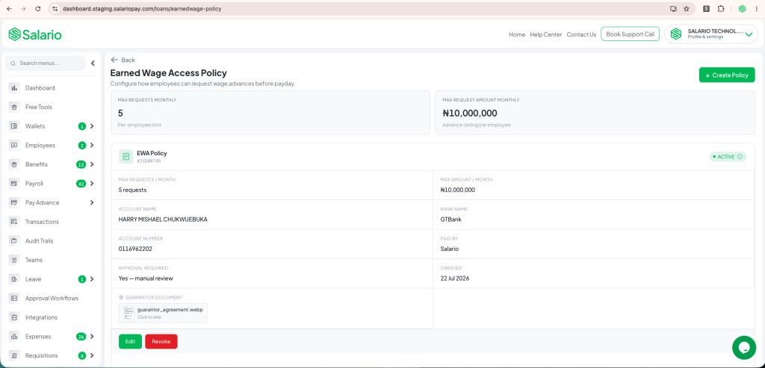Click the Payroll sidebar icon
The image size is (765, 368).
pos(14,184)
